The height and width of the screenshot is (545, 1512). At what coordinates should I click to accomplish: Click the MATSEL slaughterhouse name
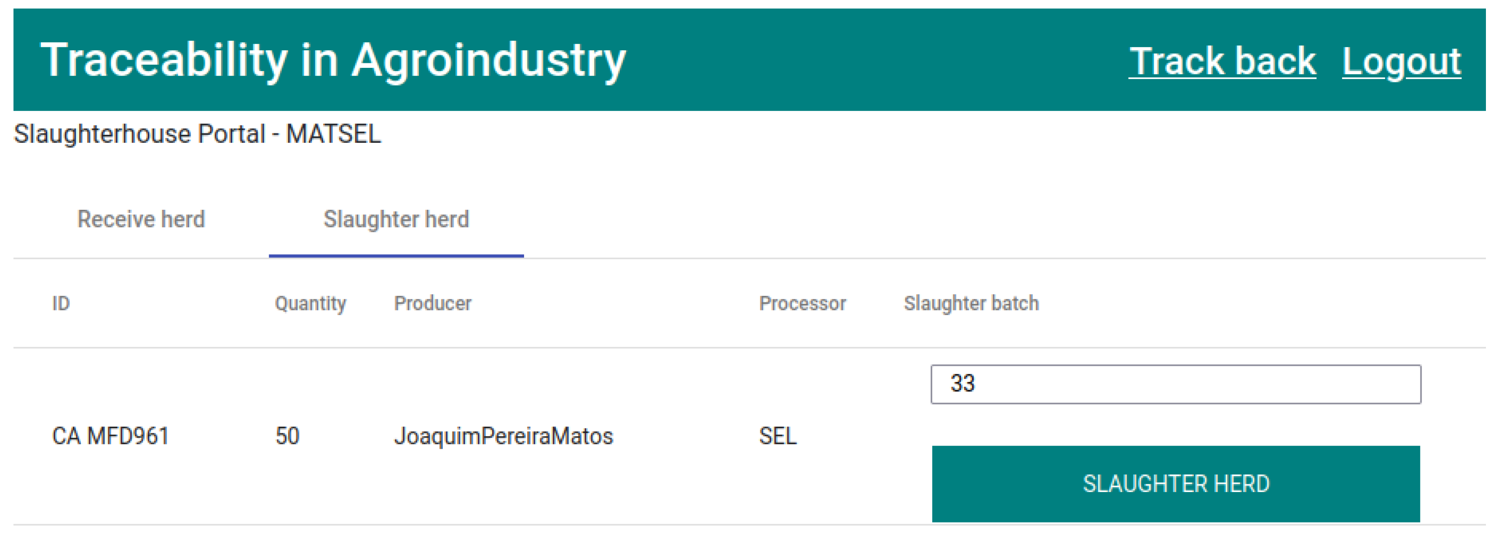pyautogui.click(x=334, y=134)
